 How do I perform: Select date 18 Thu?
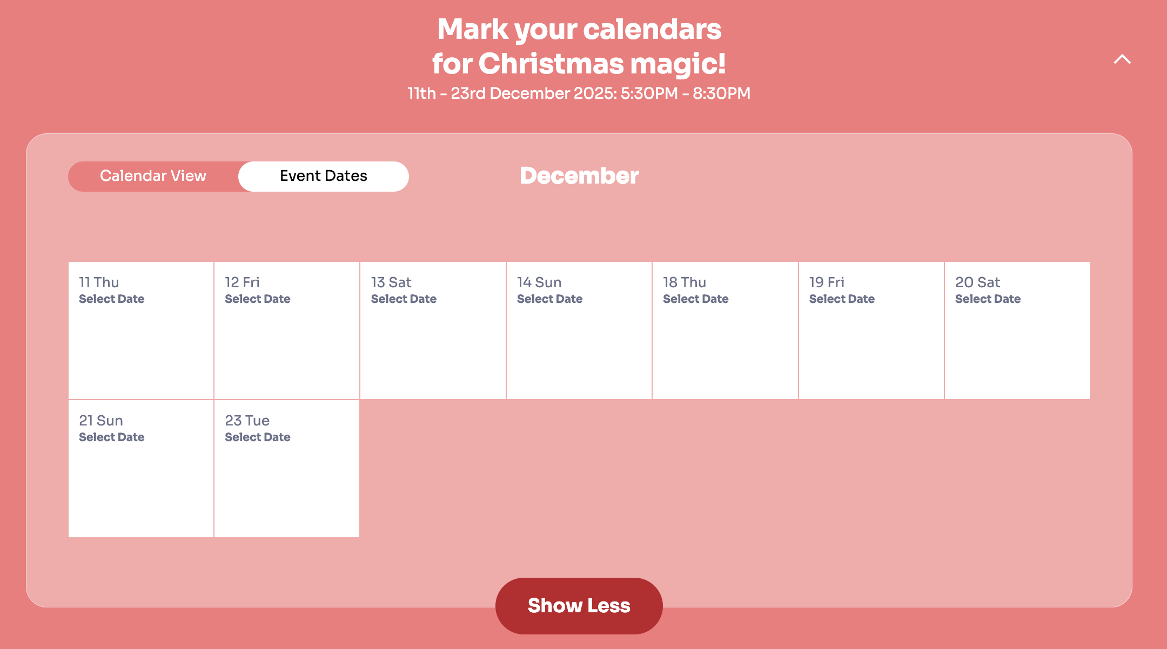(725, 330)
